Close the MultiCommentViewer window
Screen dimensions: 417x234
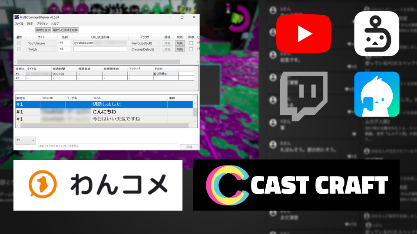coord(194,17)
